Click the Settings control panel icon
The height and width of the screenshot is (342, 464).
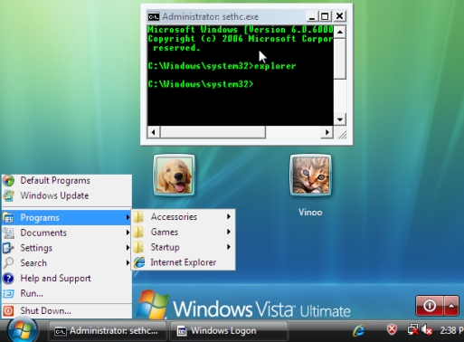(8, 248)
